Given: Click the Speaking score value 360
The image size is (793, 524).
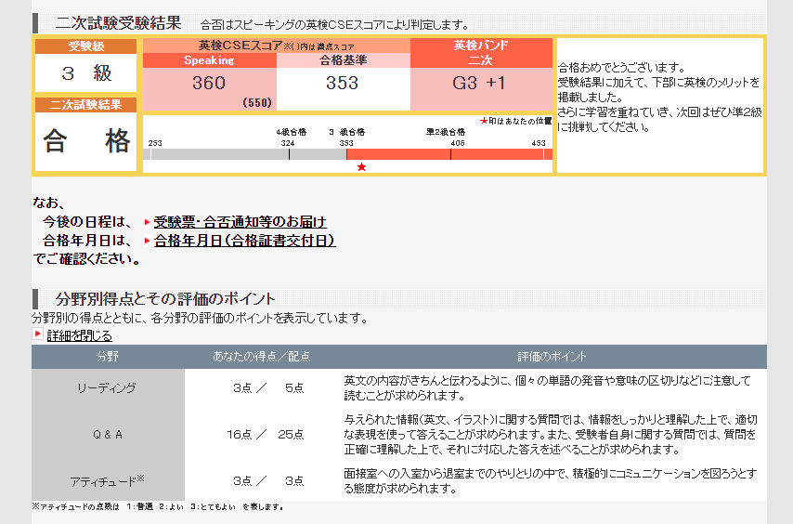Looking at the screenshot, I should [x=209, y=84].
